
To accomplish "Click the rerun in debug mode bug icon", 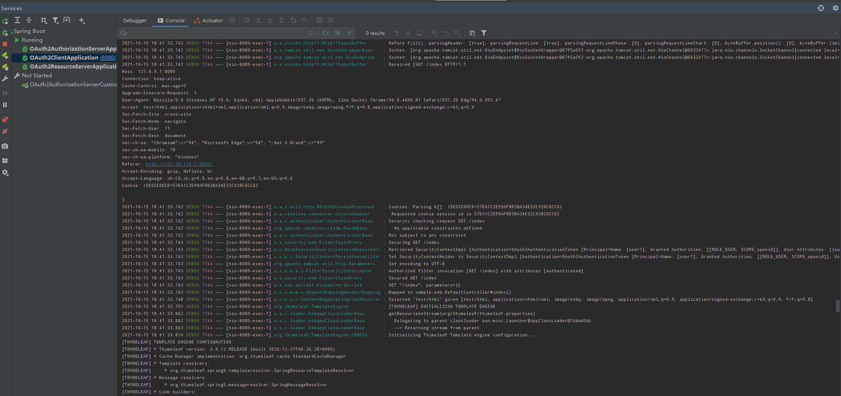I will (5, 32).
